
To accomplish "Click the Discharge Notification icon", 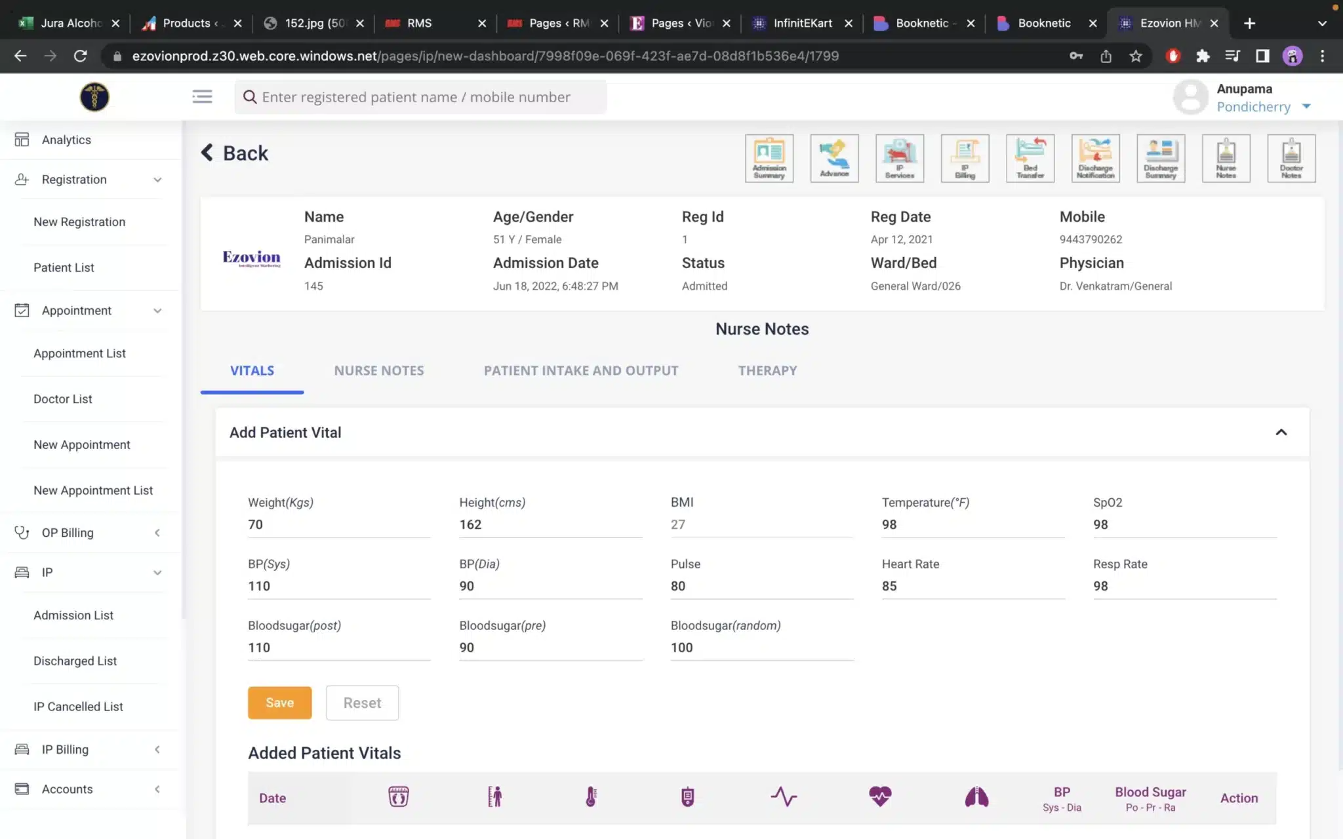I will coord(1095,158).
